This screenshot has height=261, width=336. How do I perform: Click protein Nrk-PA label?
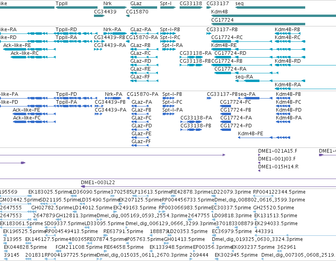tap(114, 94)
